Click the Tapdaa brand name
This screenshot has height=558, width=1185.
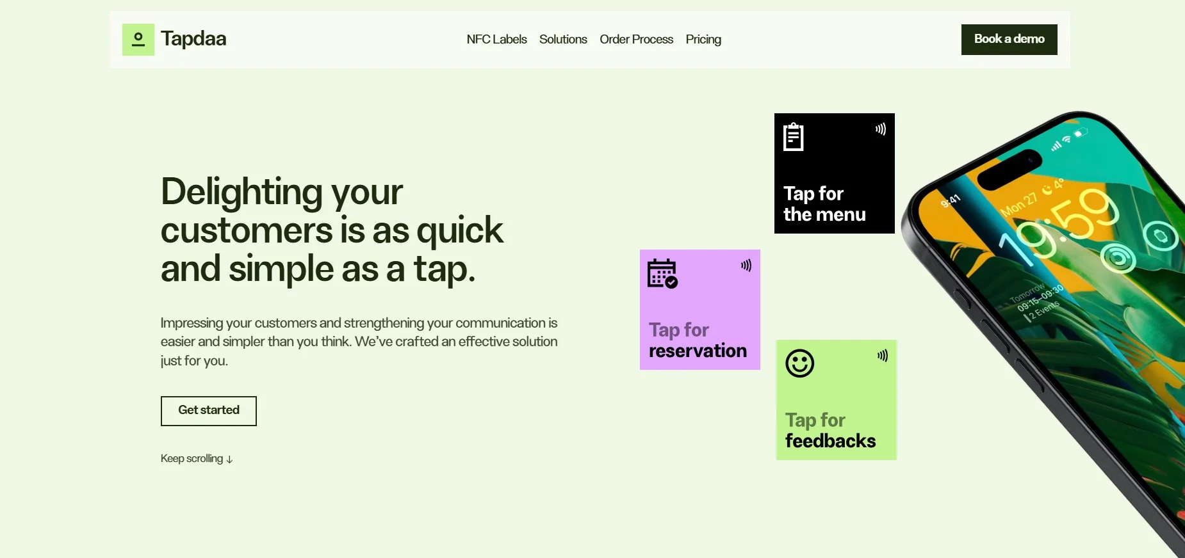193,39
